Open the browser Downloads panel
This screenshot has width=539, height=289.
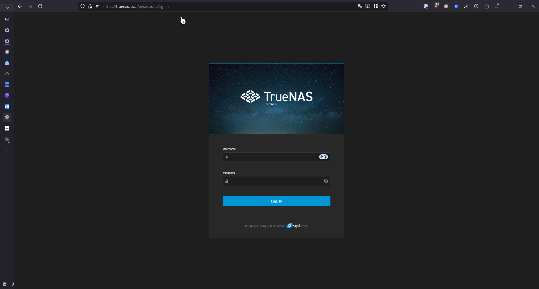tap(466, 6)
